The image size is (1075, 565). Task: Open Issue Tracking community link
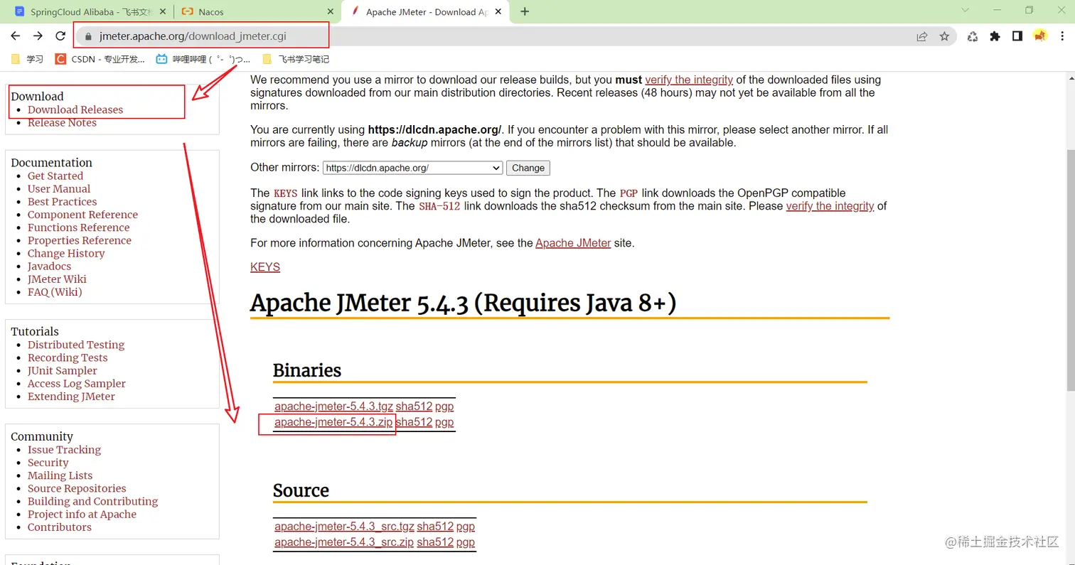click(64, 449)
